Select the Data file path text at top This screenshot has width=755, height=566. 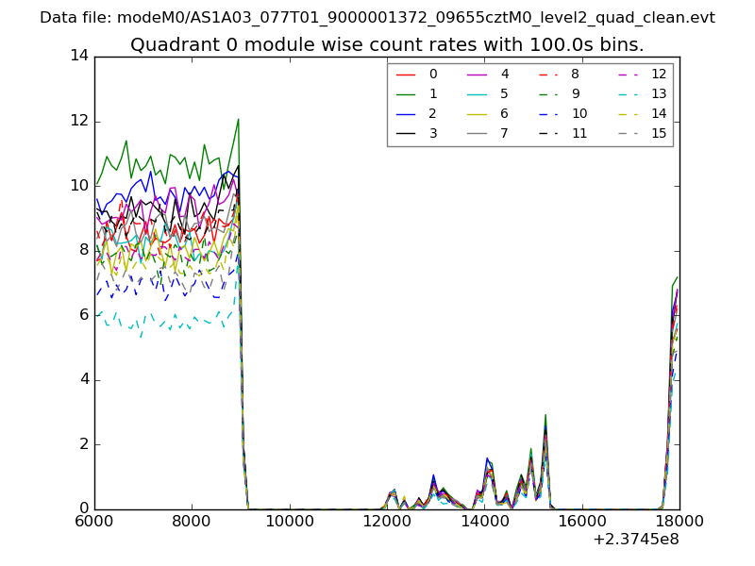[377, 18]
